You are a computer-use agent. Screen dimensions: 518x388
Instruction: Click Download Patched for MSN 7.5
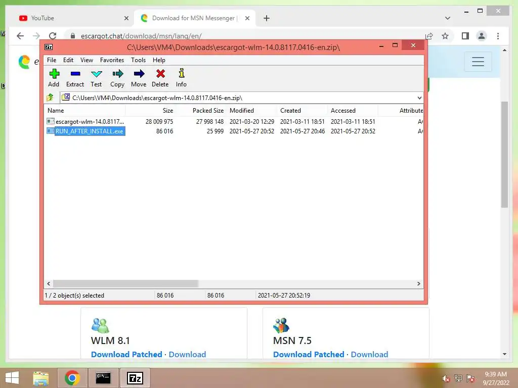coord(309,354)
